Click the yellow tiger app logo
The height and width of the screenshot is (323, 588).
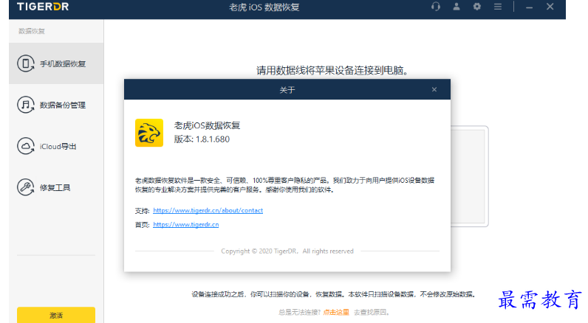tap(149, 133)
